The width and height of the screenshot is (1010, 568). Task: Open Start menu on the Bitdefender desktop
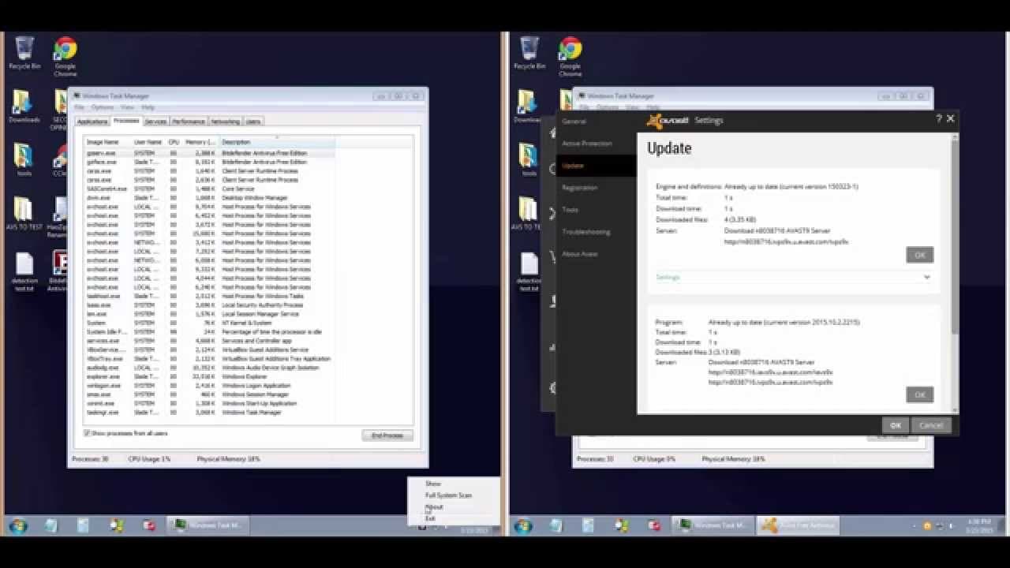click(x=17, y=525)
